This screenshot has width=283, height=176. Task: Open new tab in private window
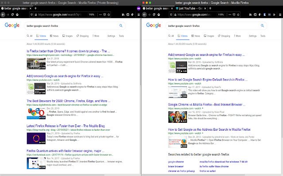pos(35,8)
